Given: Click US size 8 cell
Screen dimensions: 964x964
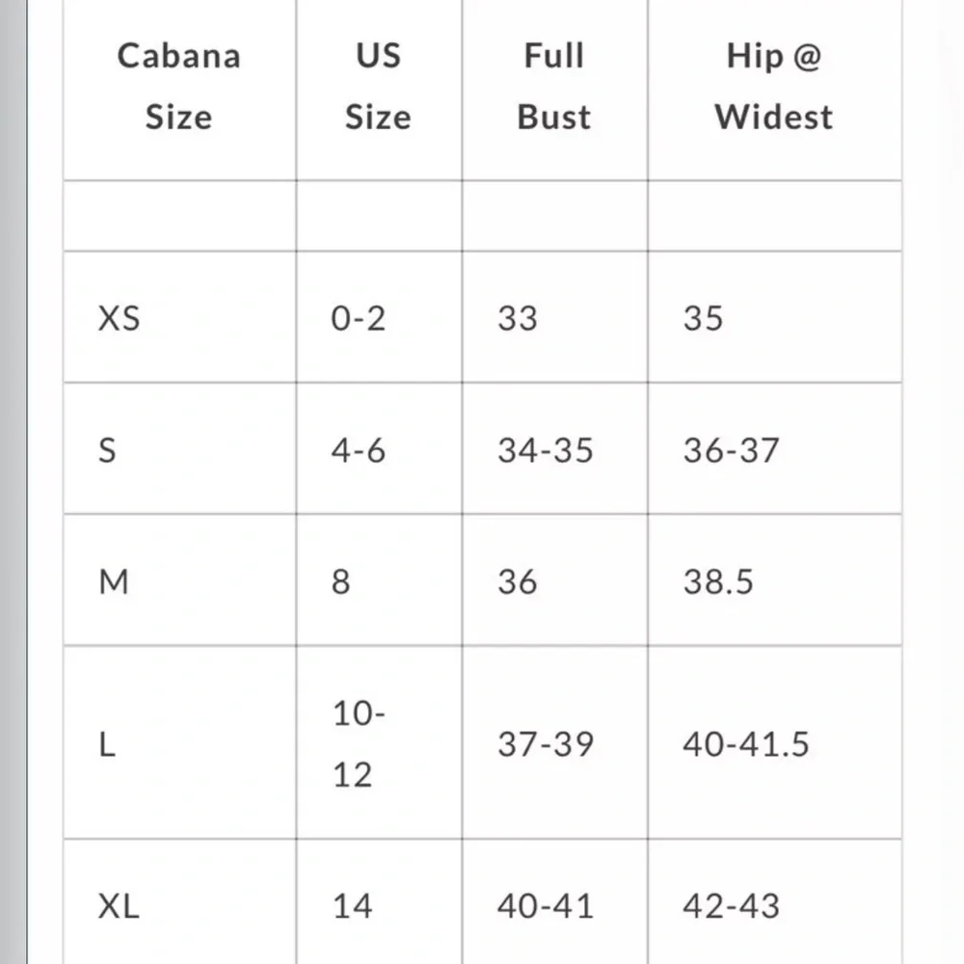Looking at the screenshot, I should click(x=341, y=582).
